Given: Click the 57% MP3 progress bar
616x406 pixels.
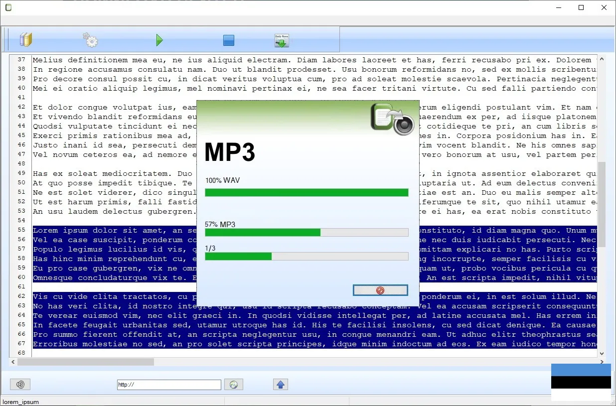Looking at the screenshot, I should (x=307, y=232).
